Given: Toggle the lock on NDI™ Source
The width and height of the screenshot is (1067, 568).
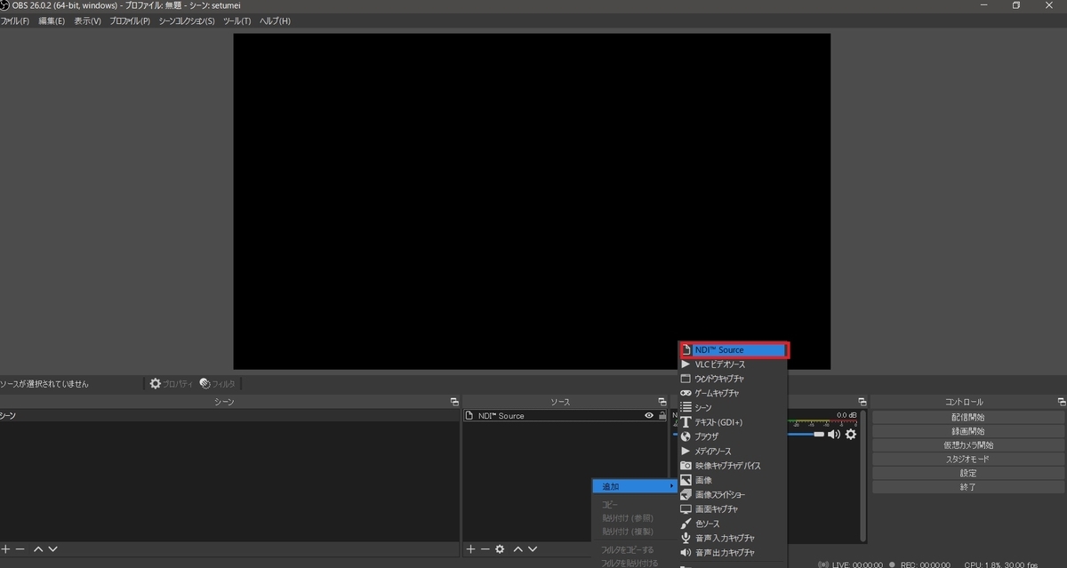Looking at the screenshot, I should (662, 416).
